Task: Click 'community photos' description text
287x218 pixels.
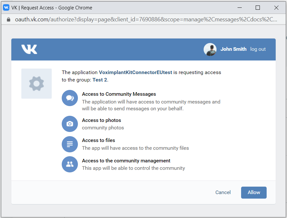Action: pyautogui.click(x=103, y=128)
